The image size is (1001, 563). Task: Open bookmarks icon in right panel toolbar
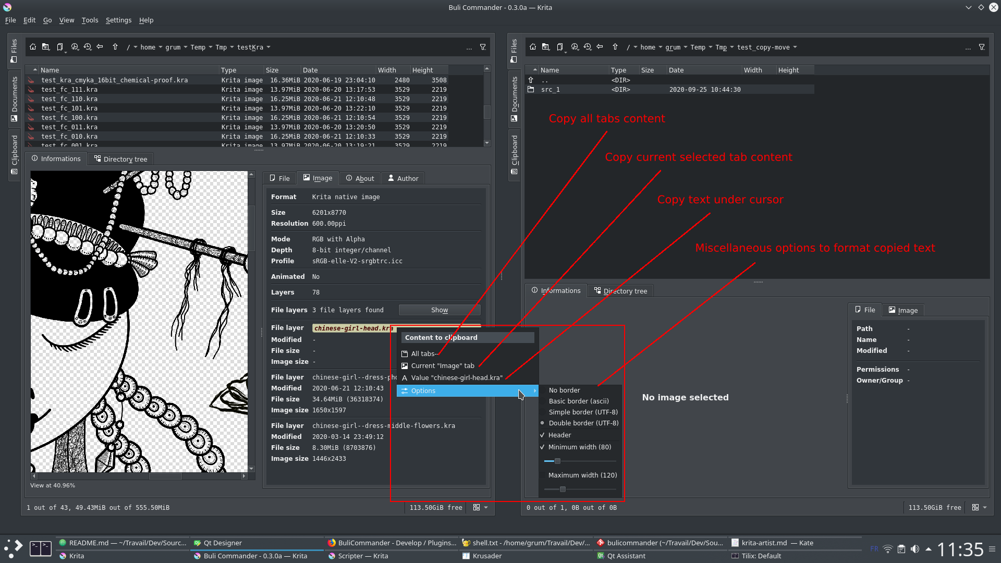(x=560, y=47)
